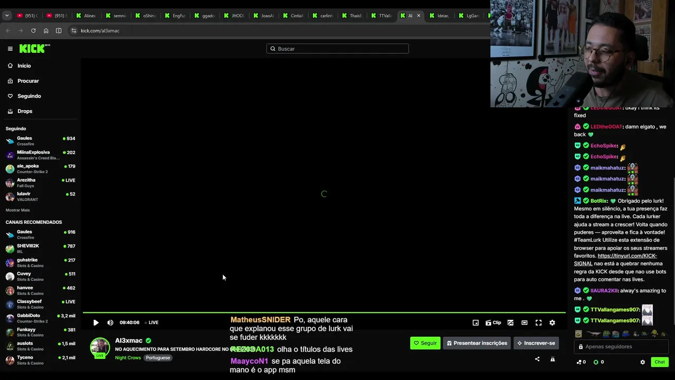This screenshot has height=380, width=675.
Task: Open ale_apoka channel in followed list
Action: (x=40, y=169)
